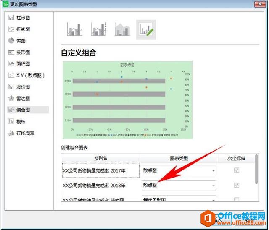The image size is (269, 230).
Task: Select the 股价图 stock chart icon
Action: coord(11,87)
